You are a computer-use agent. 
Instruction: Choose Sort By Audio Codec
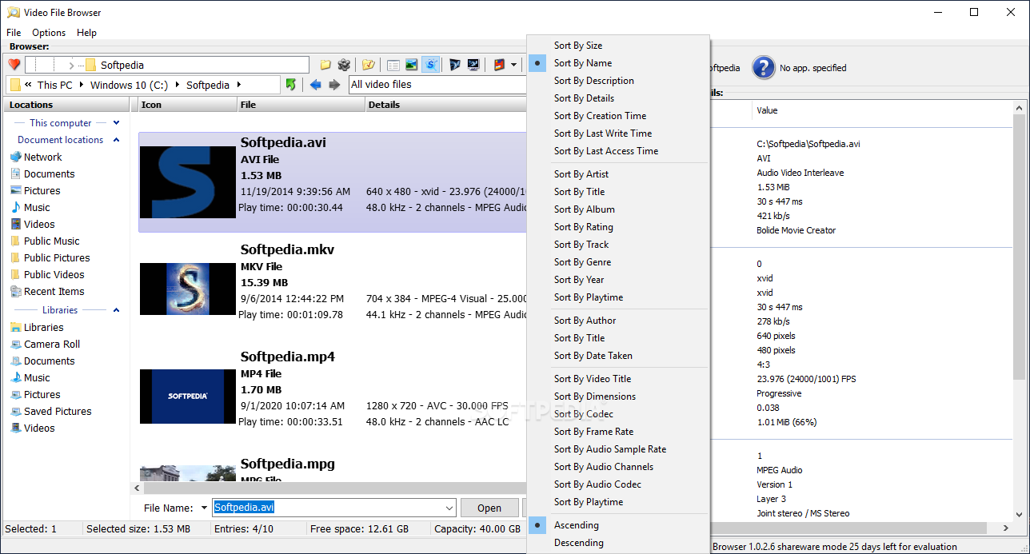point(618,484)
